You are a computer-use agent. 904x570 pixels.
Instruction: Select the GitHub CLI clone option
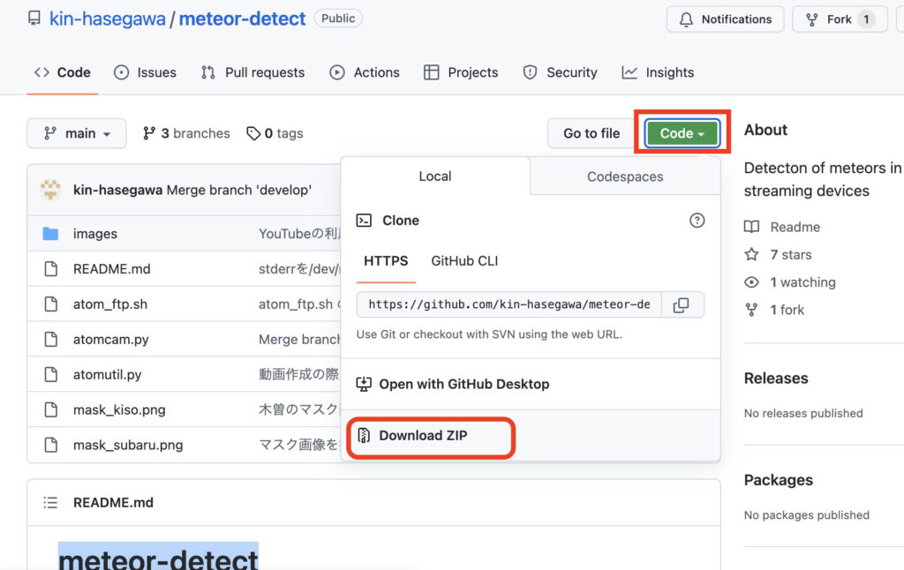tap(464, 261)
